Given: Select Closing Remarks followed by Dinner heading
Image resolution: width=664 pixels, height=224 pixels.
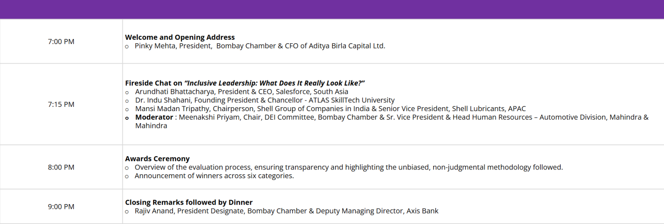Looking at the screenshot, I should coord(189,202).
